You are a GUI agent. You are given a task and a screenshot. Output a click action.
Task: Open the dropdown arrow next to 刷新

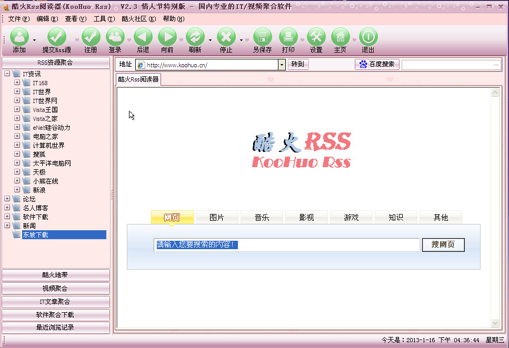pyautogui.click(x=210, y=40)
